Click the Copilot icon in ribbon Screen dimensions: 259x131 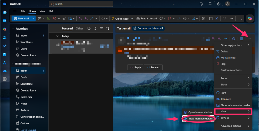point(250,18)
